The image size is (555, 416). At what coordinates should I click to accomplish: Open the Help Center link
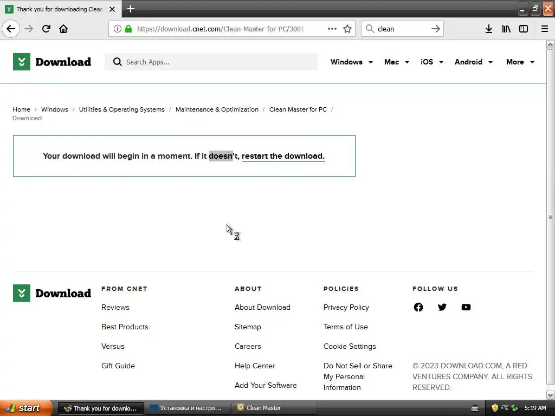click(255, 366)
